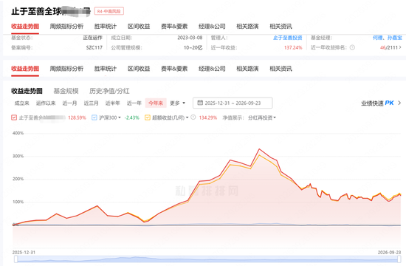Toggle the 超额收益(几何) checkbox
Viewport: 406px width, 266px height.
click(148, 117)
